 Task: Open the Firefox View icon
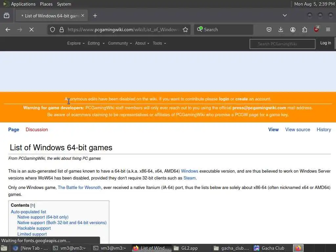7,16
